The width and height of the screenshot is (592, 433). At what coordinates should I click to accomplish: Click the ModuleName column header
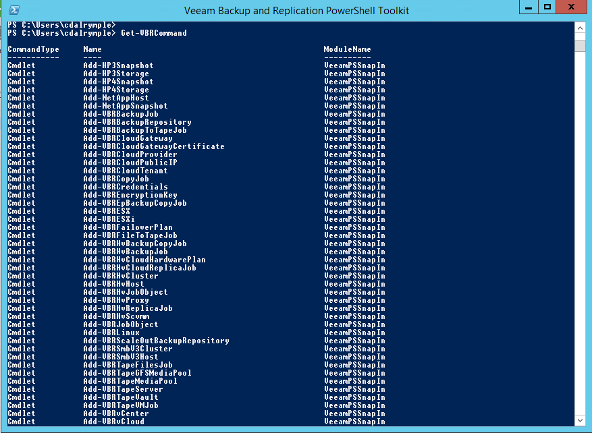pos(347,49)
